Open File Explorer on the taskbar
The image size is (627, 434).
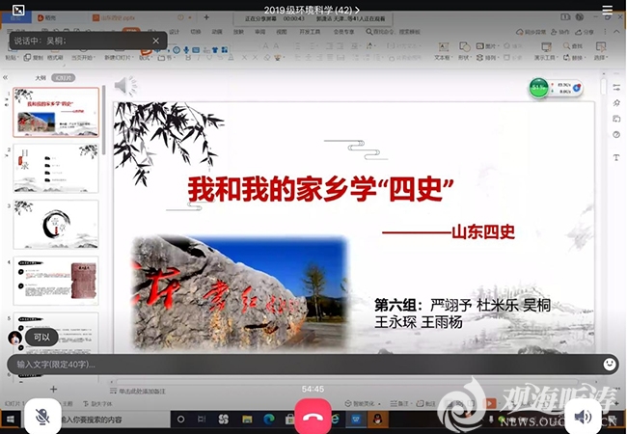(247, 420)
